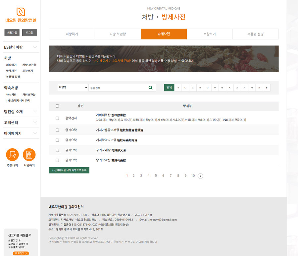Open the 주문내역 orange circle icon
The width and height of the screenshot is (298, 256).
click(12, 155)
